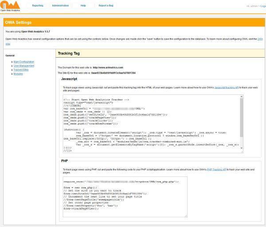Viewport: 266px width, 227px height.
Task: Click the '$owa->trackPageView();' PHP line
Action: pyautogui.click(x=81, y=209)
